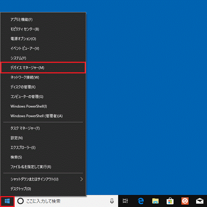Screen dimensions: 207x207
Task: Open the Windows Start button
Action: click(x=7, y=201)
